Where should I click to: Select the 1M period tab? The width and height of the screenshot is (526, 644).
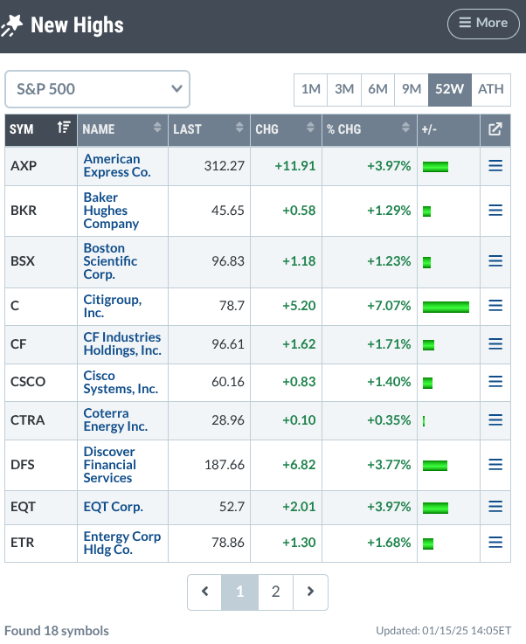click(x=311, y=89)
